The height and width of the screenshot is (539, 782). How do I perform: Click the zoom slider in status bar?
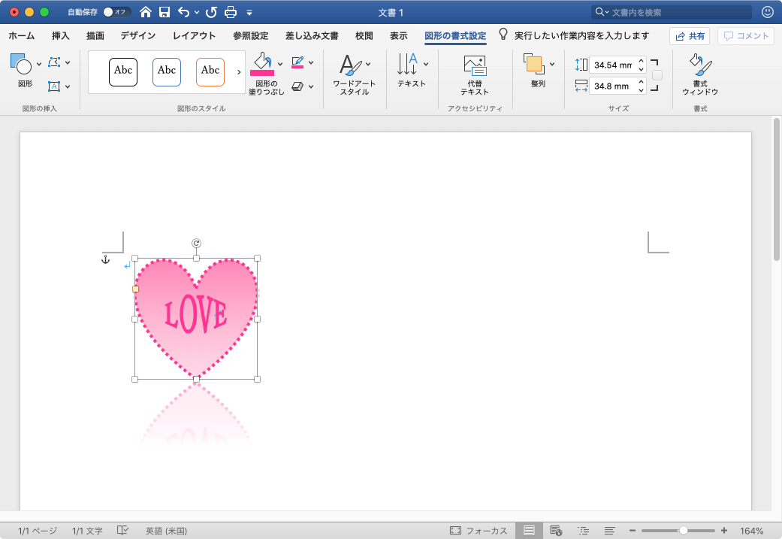tap(683, 530)
